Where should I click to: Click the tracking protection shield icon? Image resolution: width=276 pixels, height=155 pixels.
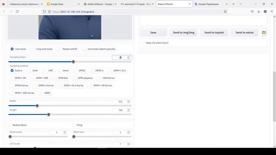(x=44, y=12)
